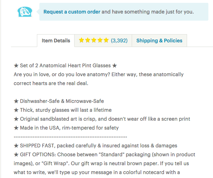The image size is (213, 178).
Task: Select the Item Details tab
Action: tap(56, 41)
